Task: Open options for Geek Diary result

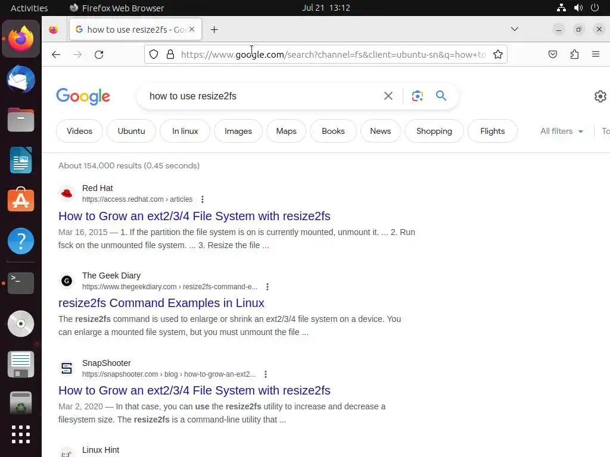Action: (x=267, y=287)
